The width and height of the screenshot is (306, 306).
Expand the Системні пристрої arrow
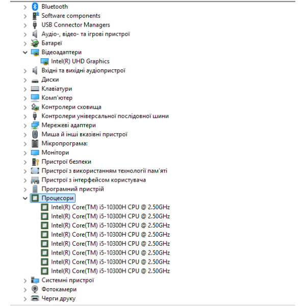click(x=25, y=281)
